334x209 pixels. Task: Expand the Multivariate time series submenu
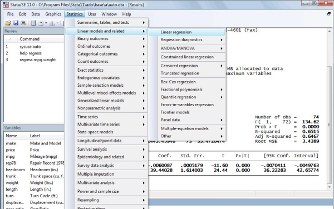[x=106, y=125]
